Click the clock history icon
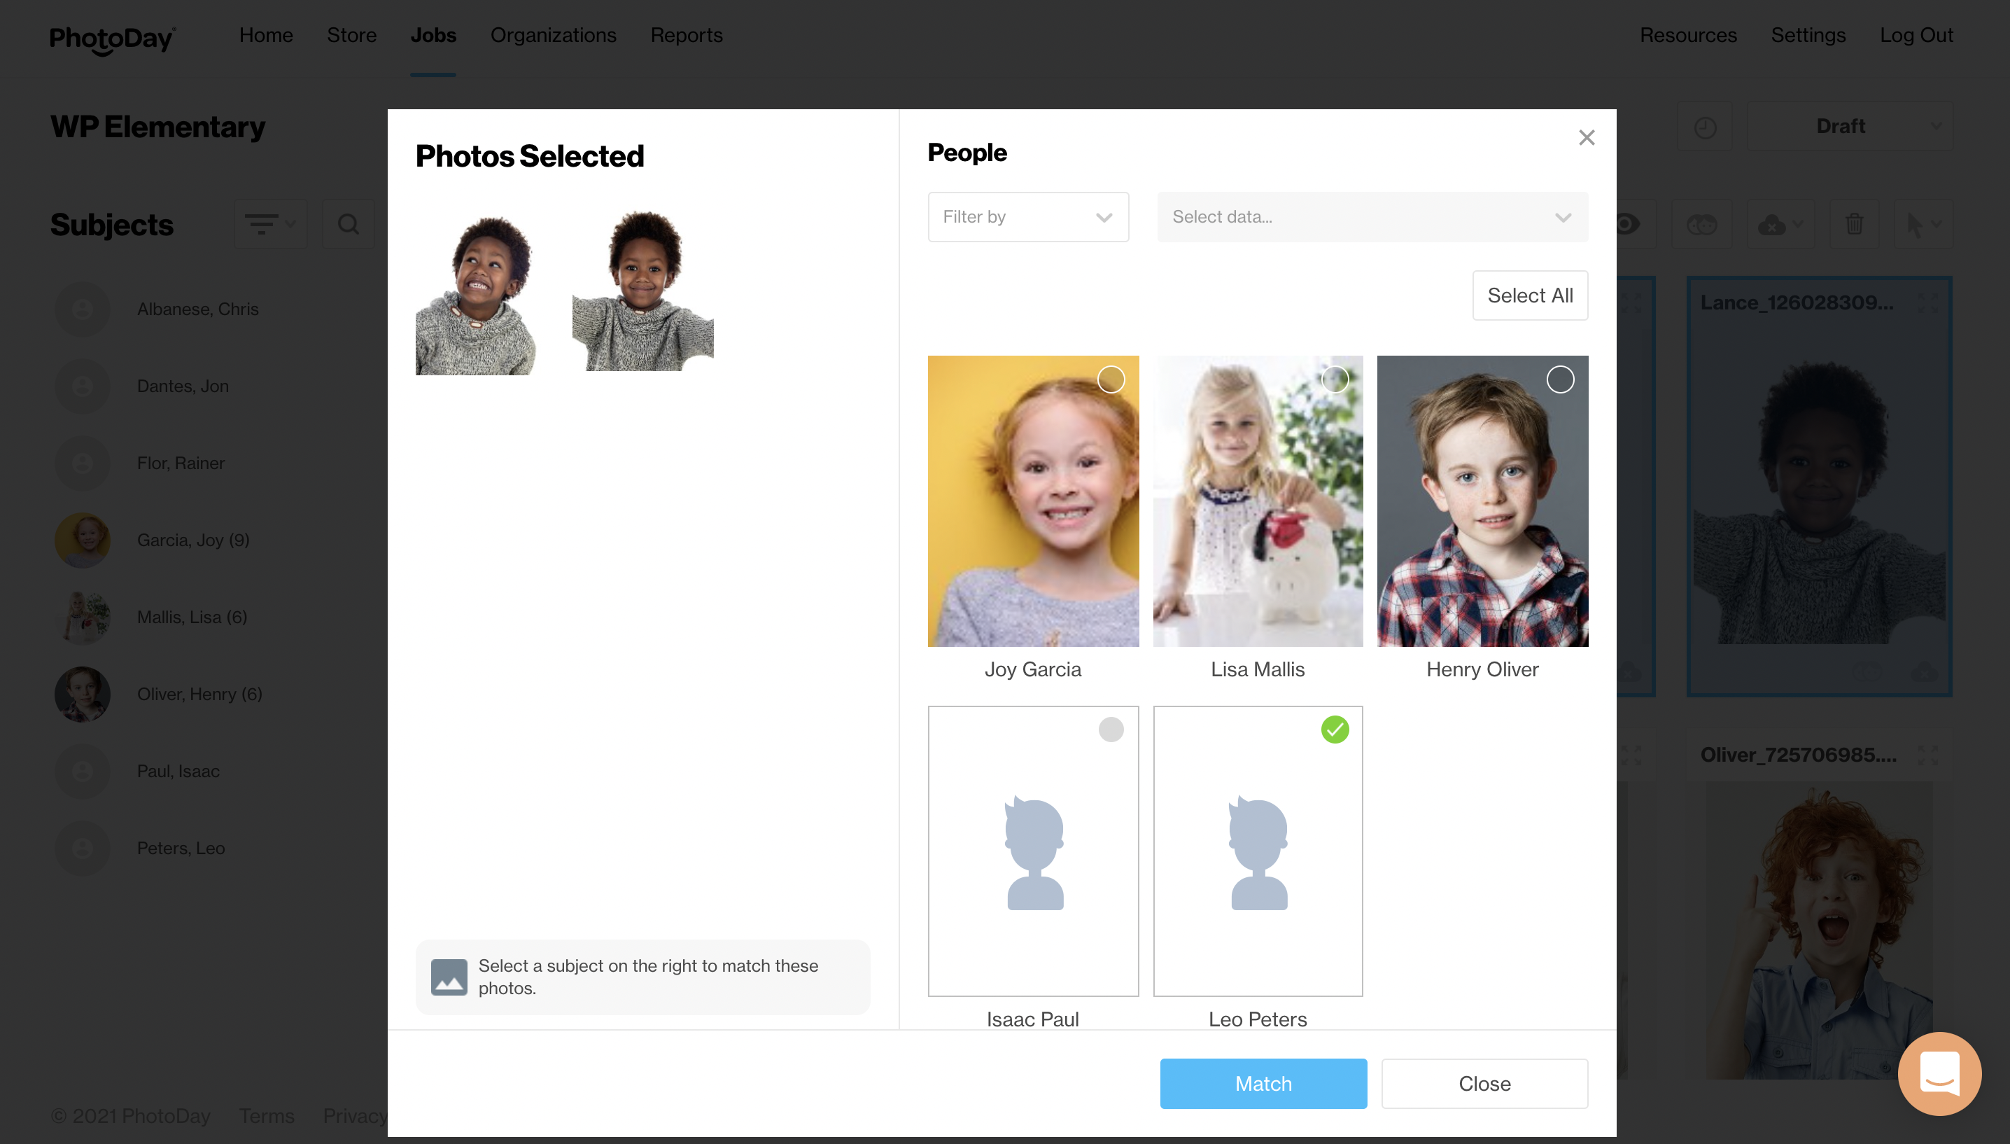Screen dimensions: 2010x1144 pyautogui.click(x=1705, y=127)
